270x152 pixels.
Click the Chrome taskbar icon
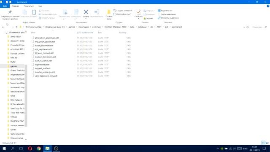tap(39, 149)
